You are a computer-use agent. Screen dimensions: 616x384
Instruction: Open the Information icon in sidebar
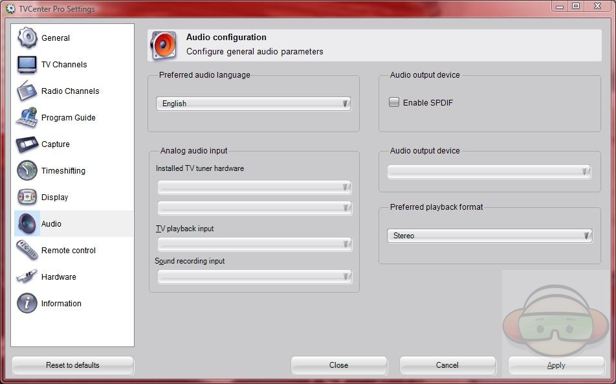click(27, 303)
